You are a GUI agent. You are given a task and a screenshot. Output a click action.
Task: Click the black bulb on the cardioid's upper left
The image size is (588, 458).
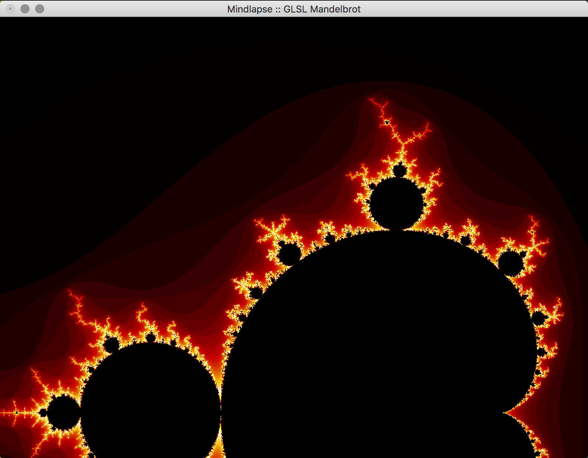pos(289,253)
